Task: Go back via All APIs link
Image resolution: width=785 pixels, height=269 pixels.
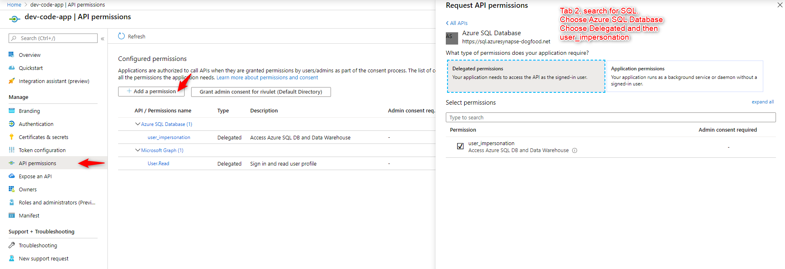Action: point(456,23)
